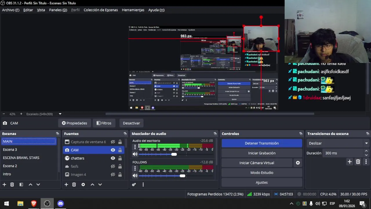Screen dimensions: 371x209
Task: Open Colección de Escenas menu
Action: pos(101,10)
